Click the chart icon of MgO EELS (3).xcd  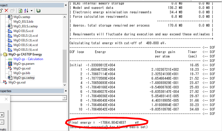(x=10, y=40)
